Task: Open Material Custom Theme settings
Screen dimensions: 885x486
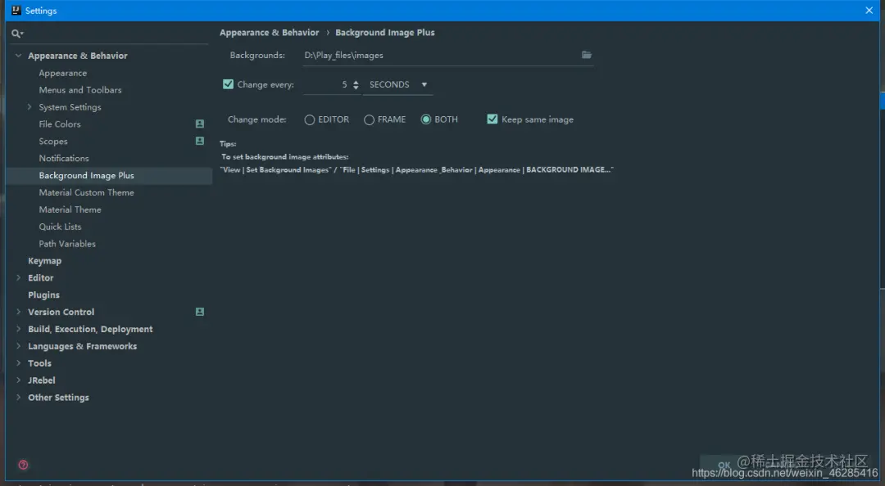Action: click(86, 192)
